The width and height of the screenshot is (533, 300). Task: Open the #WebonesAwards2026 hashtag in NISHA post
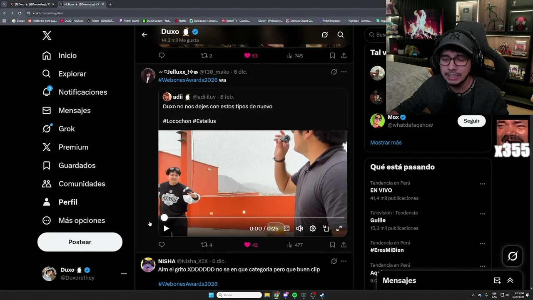point(188,284)
